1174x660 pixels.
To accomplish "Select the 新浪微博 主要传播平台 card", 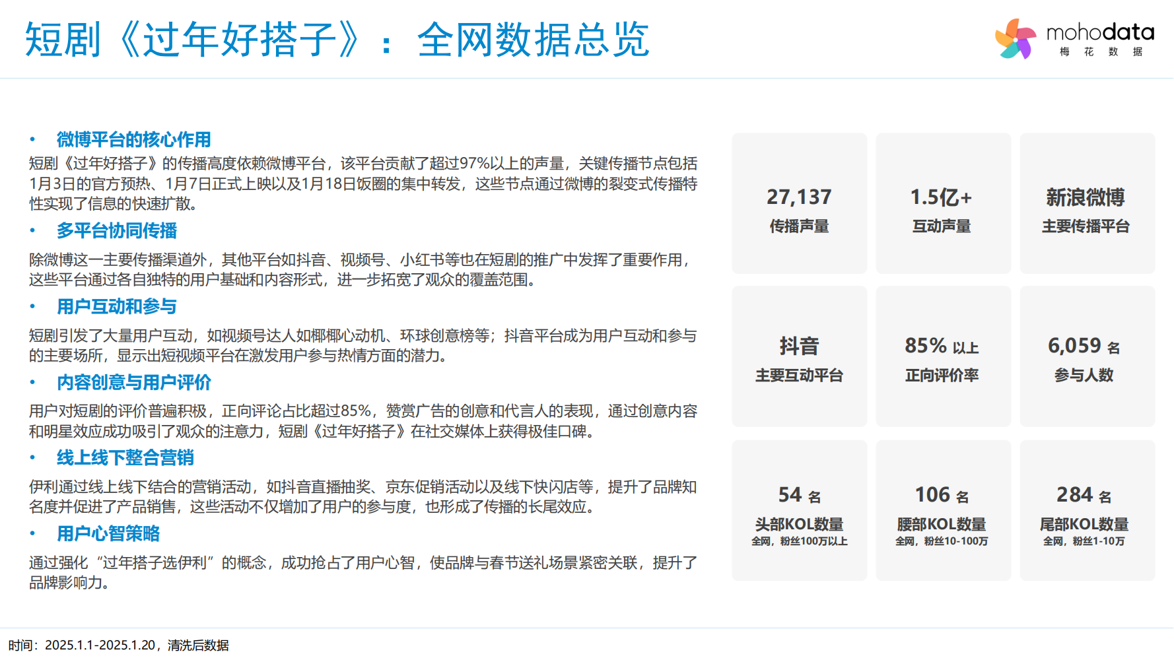I will pos(1087,203).
